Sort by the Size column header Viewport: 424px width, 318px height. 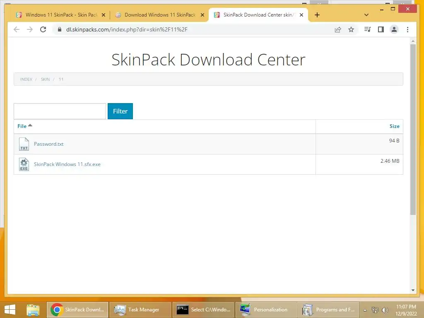pos(394,126)
